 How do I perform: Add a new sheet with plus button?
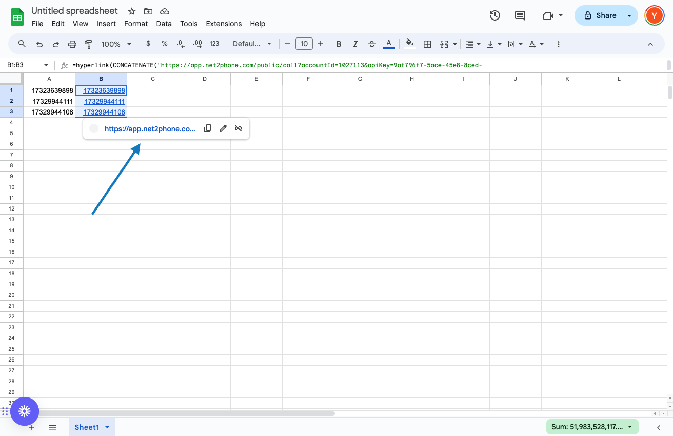[32, 427]
